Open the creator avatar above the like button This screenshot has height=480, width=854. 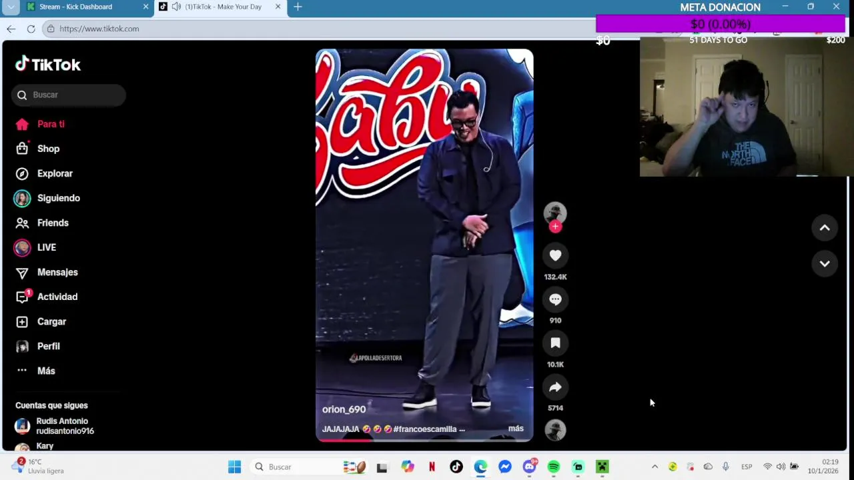point(555,213)
